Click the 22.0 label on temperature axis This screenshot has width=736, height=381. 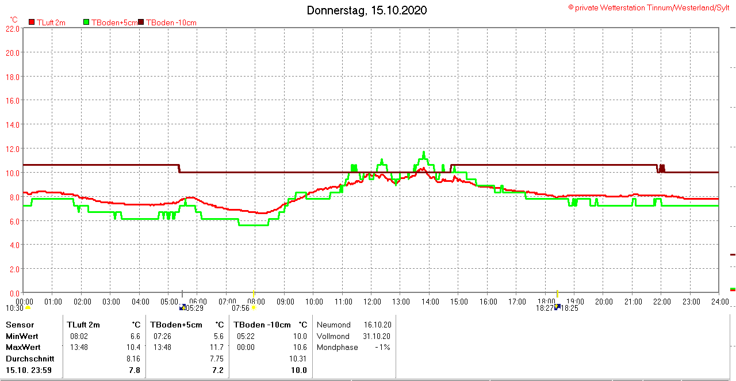(12, 29)
